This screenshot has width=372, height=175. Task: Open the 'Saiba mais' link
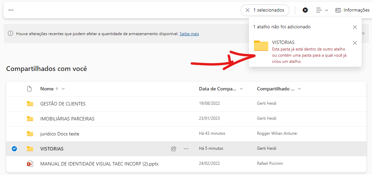(x=189, y=34)
